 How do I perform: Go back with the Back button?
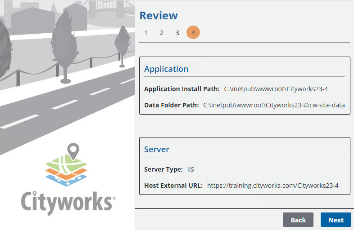pos(298,220)
